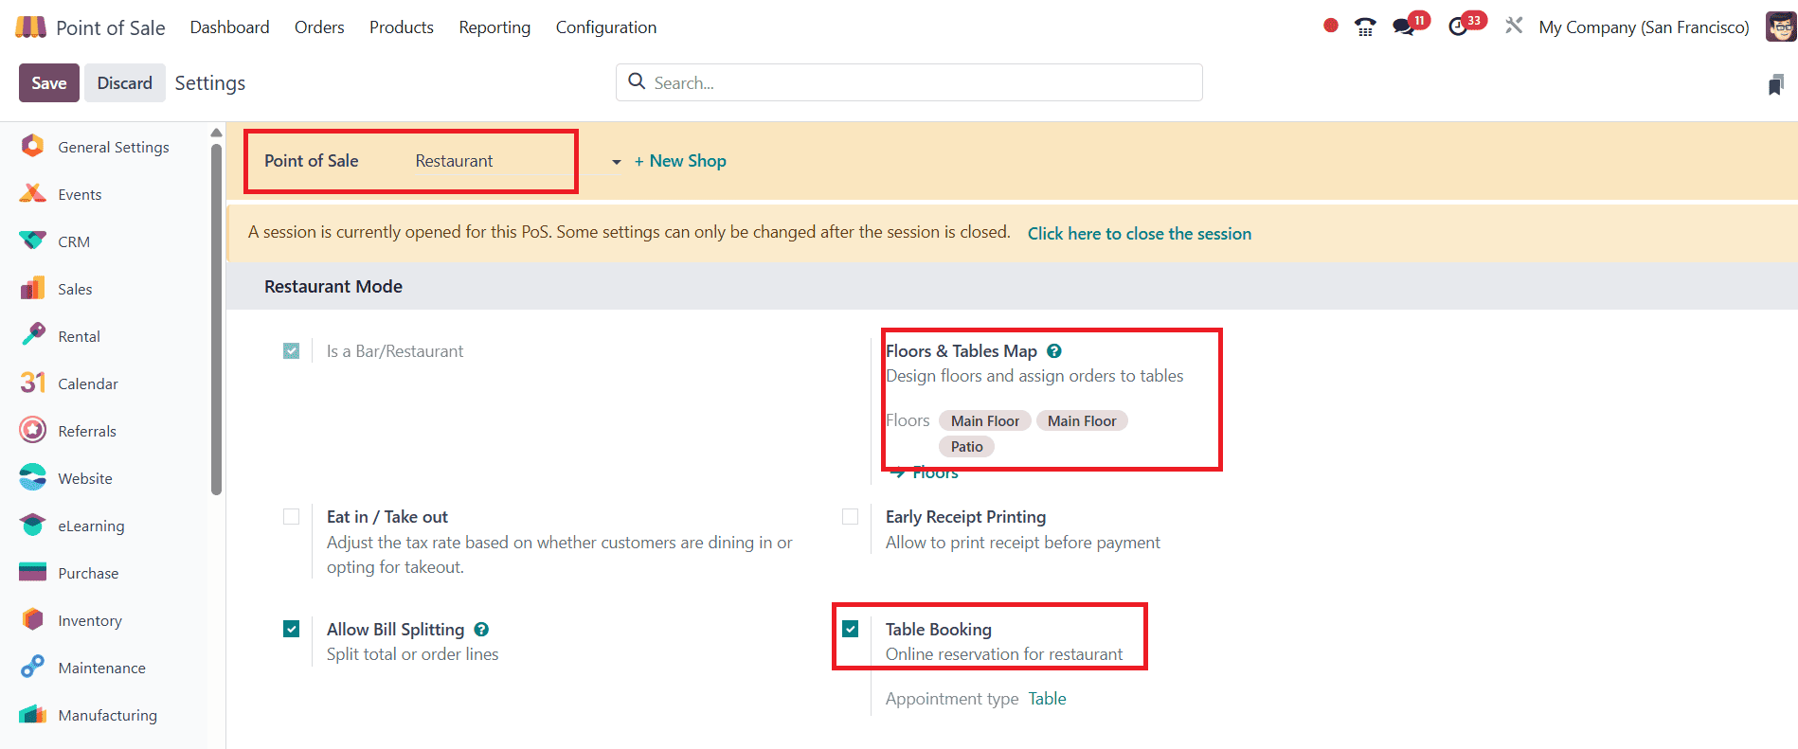
Task: Select the Website sidebar icon
Action: pos(33,477)
